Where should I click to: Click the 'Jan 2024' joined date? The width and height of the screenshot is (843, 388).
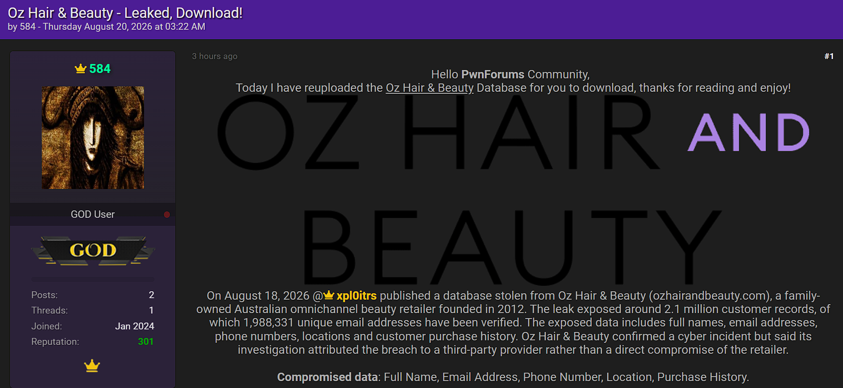[x=135, y=326]
